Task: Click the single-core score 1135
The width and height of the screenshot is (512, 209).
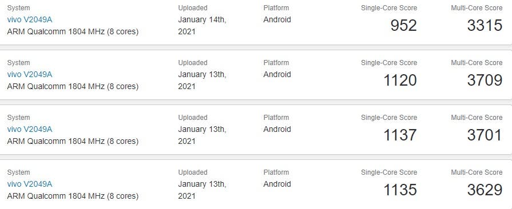Action: coord(400,190)
